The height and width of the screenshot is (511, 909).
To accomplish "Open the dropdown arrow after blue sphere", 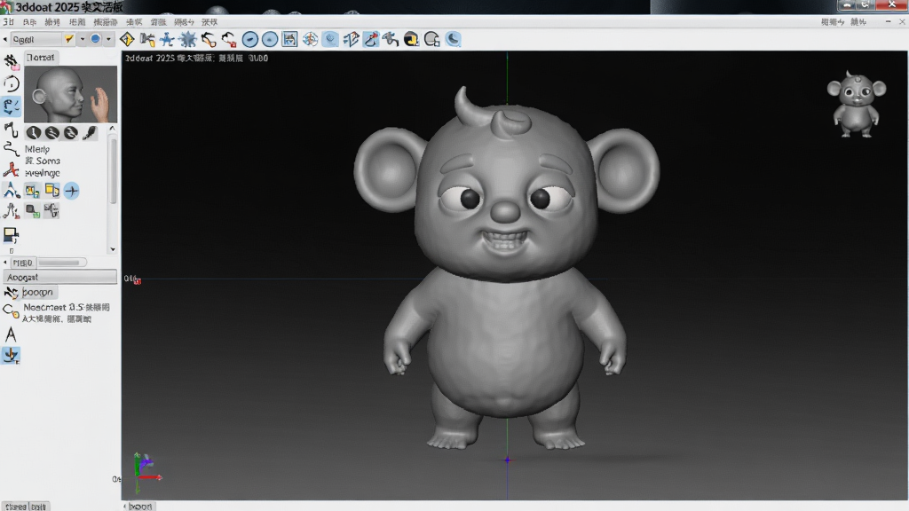I will (x=108, y=39).
